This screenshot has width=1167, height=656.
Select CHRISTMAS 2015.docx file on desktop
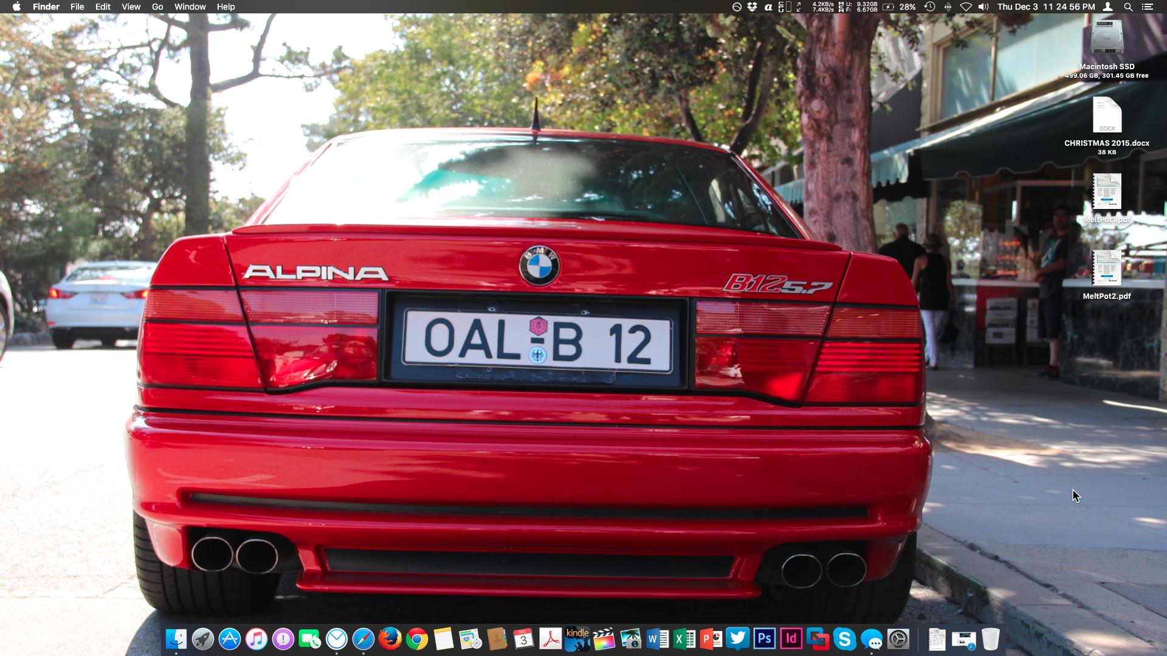click(1107, 126)
